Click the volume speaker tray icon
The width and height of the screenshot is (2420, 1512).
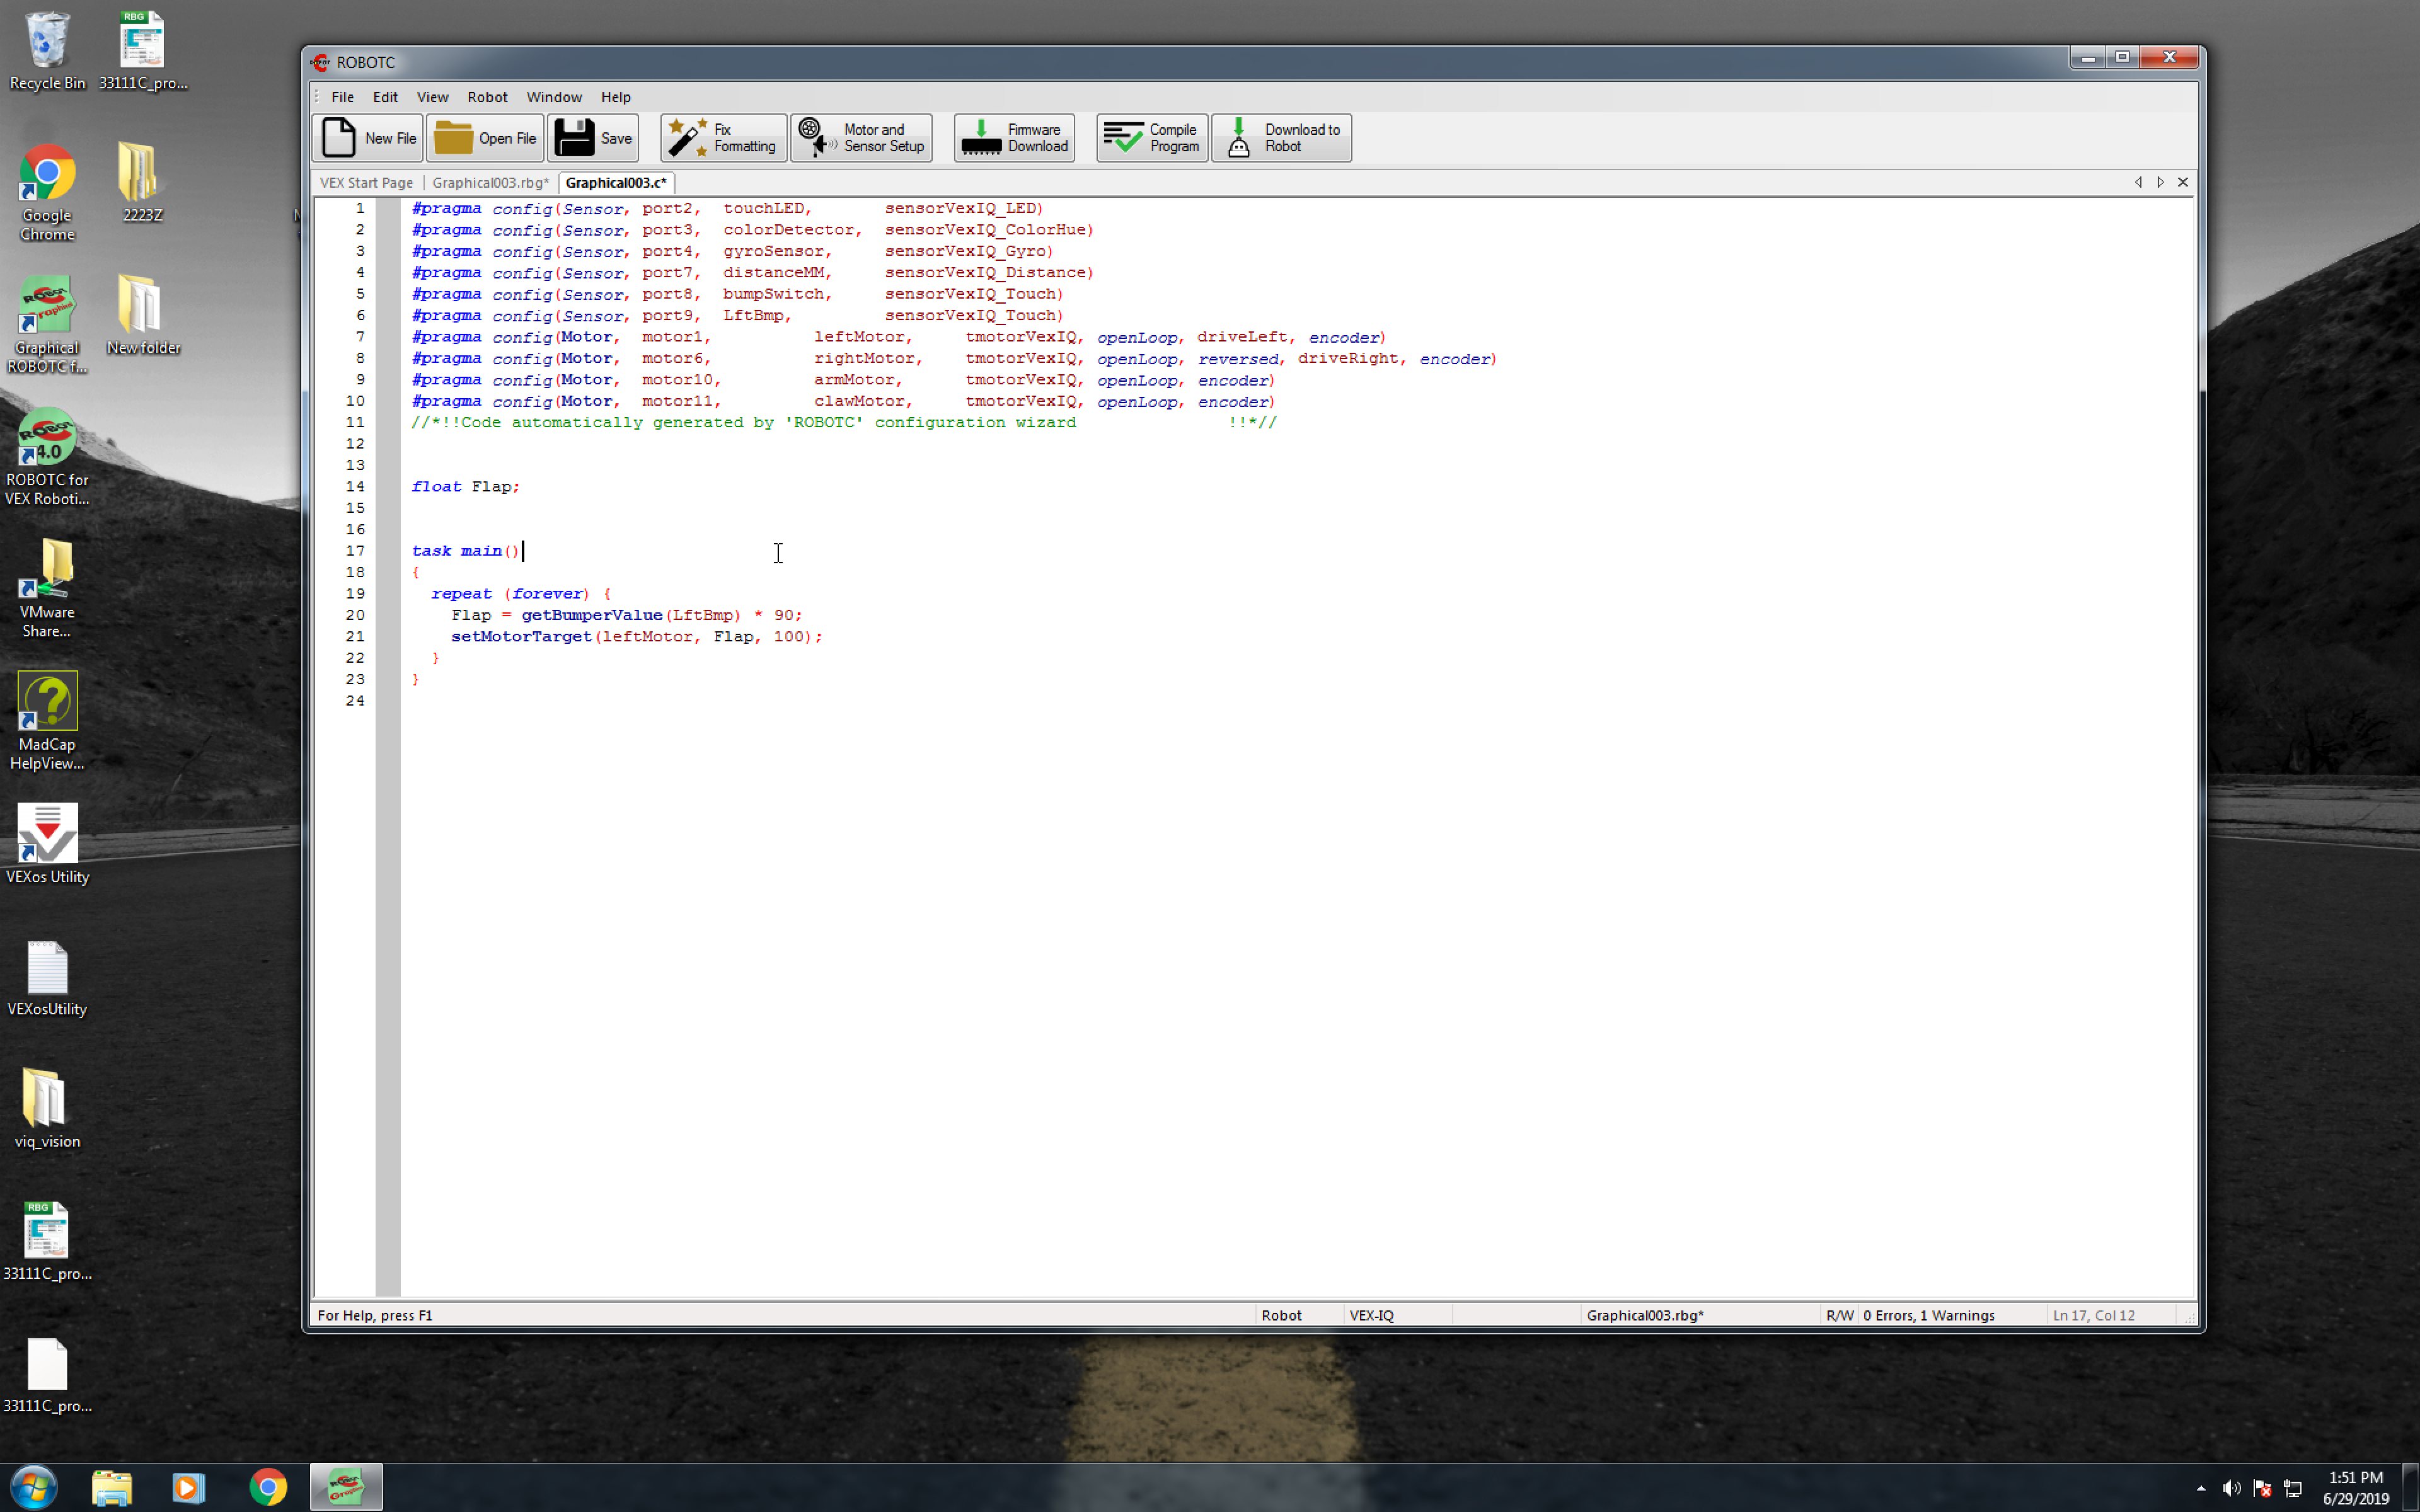tap(2231, 1488)
